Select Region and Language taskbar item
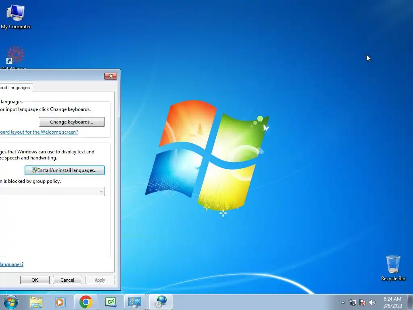The image size is (413, 310). (161, 302)
